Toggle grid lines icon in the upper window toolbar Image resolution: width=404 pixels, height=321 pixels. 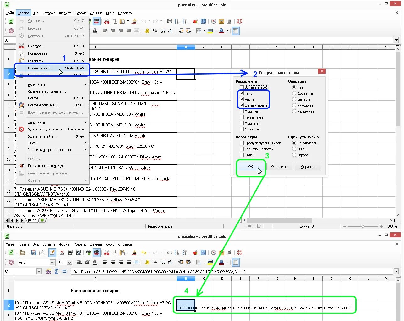tap(236, 31)
